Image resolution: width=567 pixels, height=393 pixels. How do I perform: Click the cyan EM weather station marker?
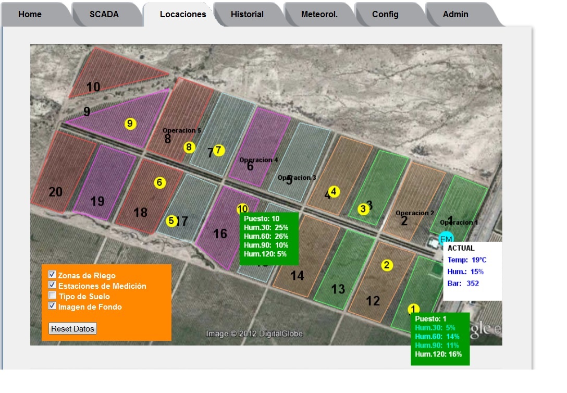click(446, 239)
